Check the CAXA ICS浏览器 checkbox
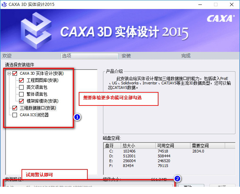This screenshot has height=194, width=240. tap(15, 115)
